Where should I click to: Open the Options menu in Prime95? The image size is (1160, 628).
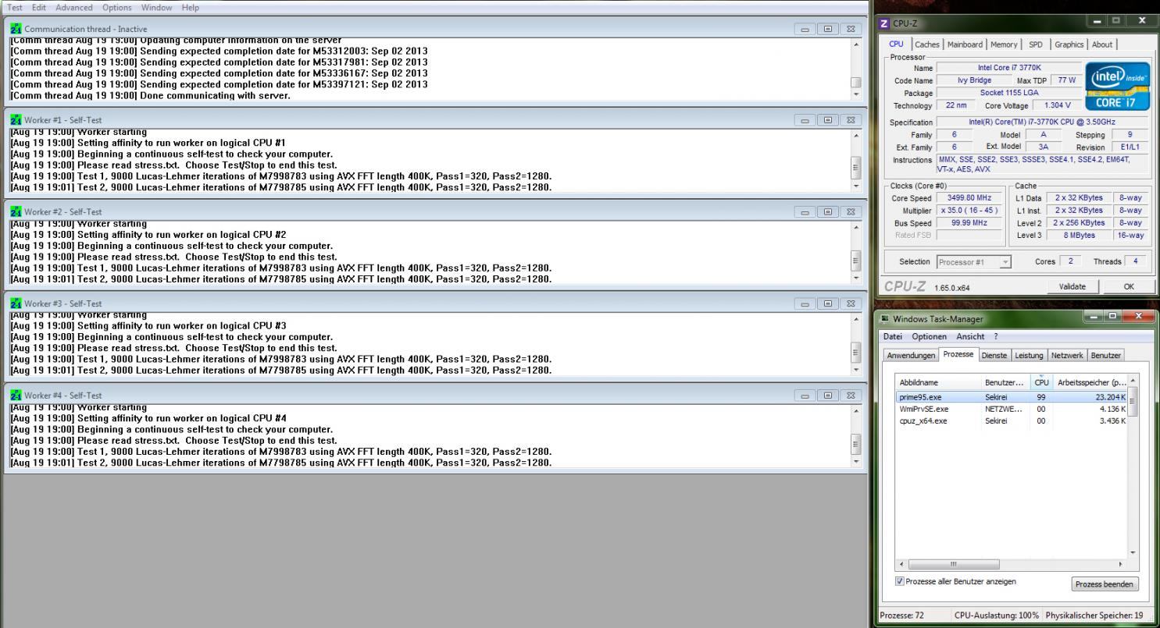tap(117, 7)
